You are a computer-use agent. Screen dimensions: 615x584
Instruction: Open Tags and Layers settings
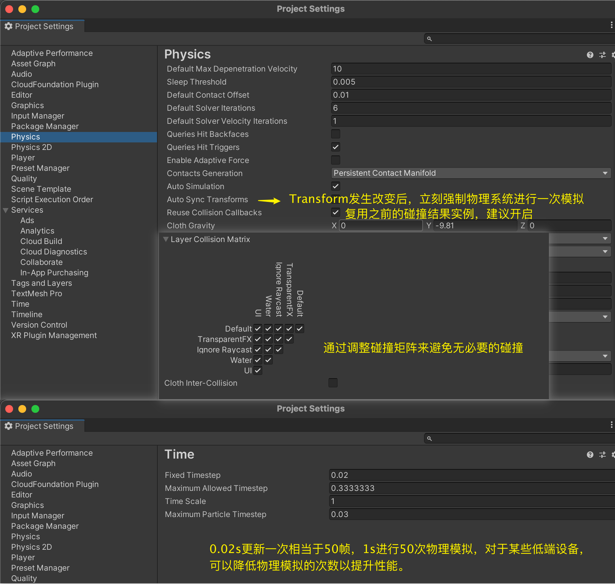coord(42,283)
